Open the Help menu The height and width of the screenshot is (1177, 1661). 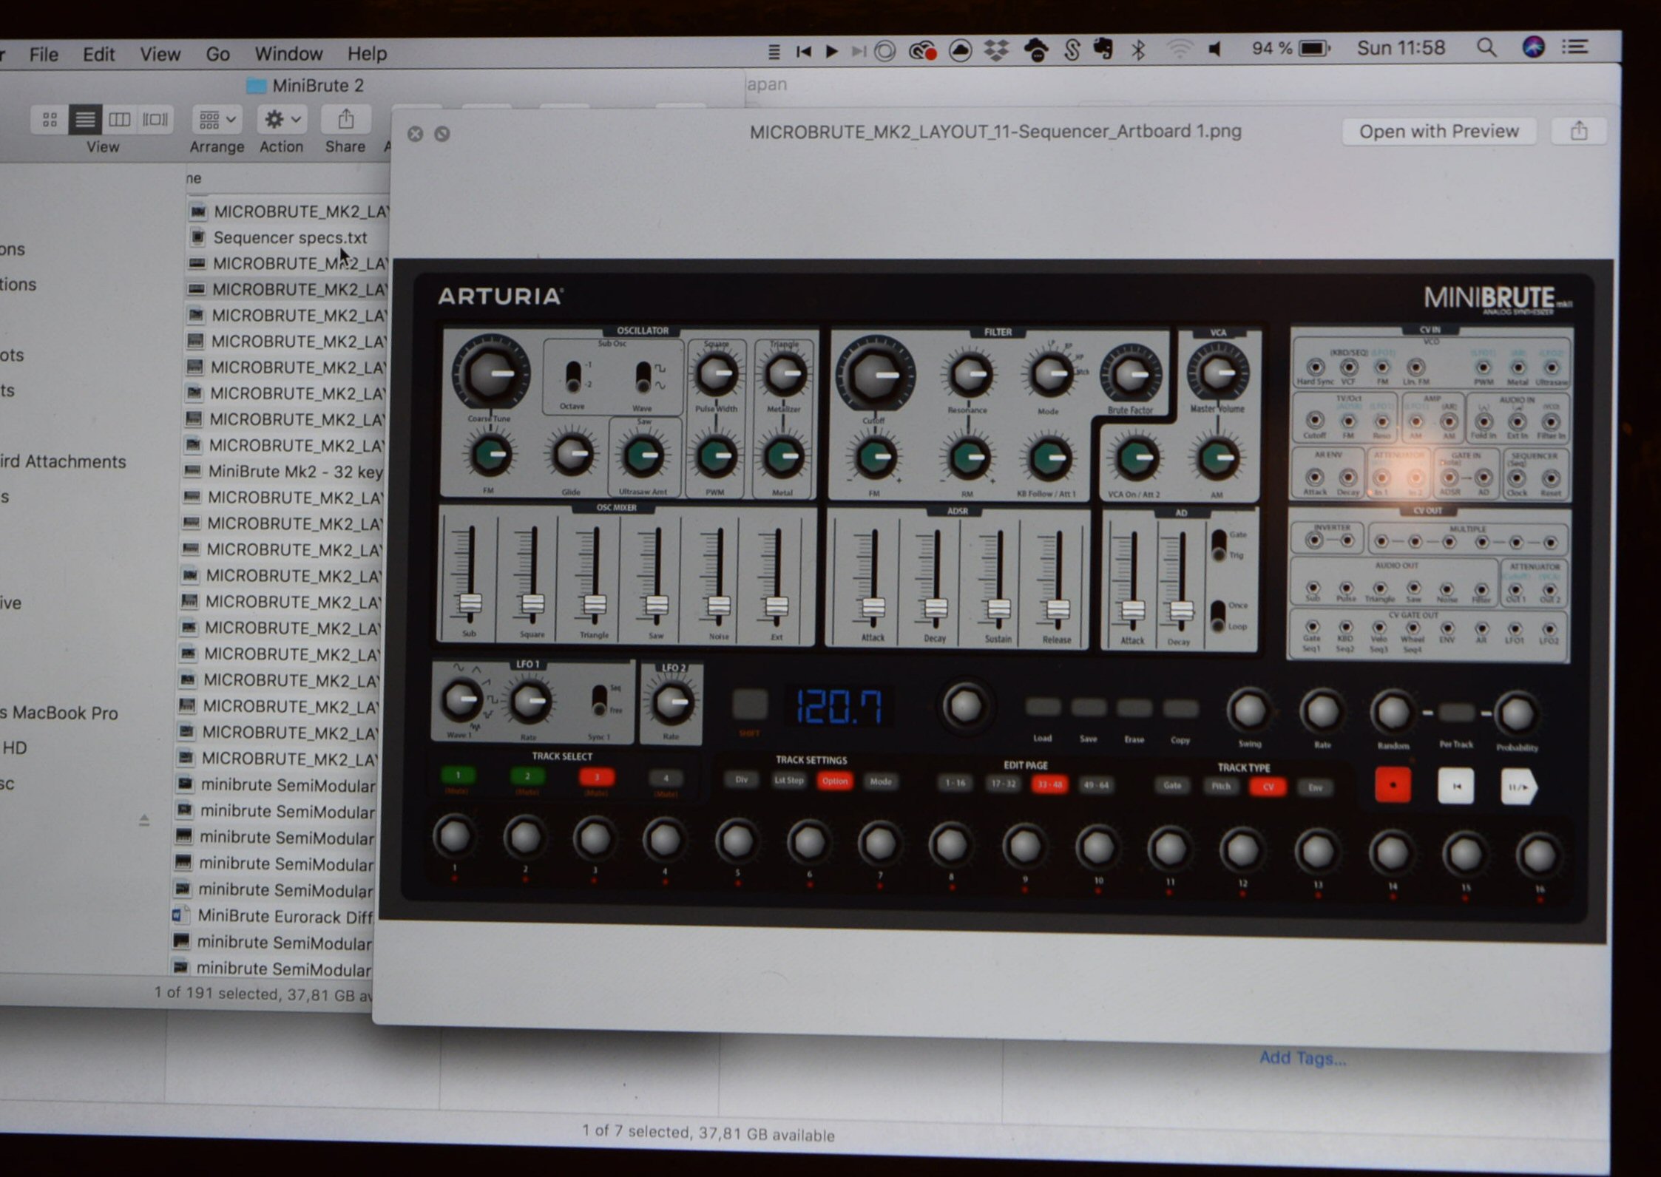coord(367,53)
